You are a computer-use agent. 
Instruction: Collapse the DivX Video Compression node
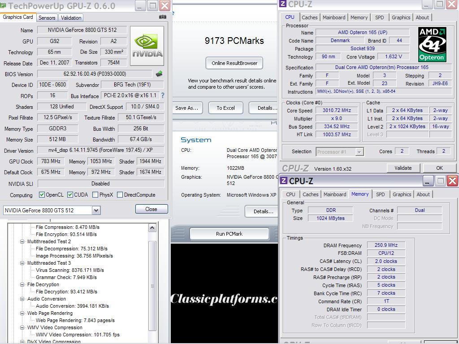[22, 342]
